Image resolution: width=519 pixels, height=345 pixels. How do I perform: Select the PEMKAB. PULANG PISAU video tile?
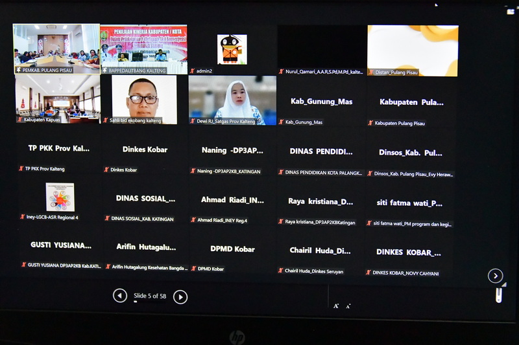click(56, 49)
